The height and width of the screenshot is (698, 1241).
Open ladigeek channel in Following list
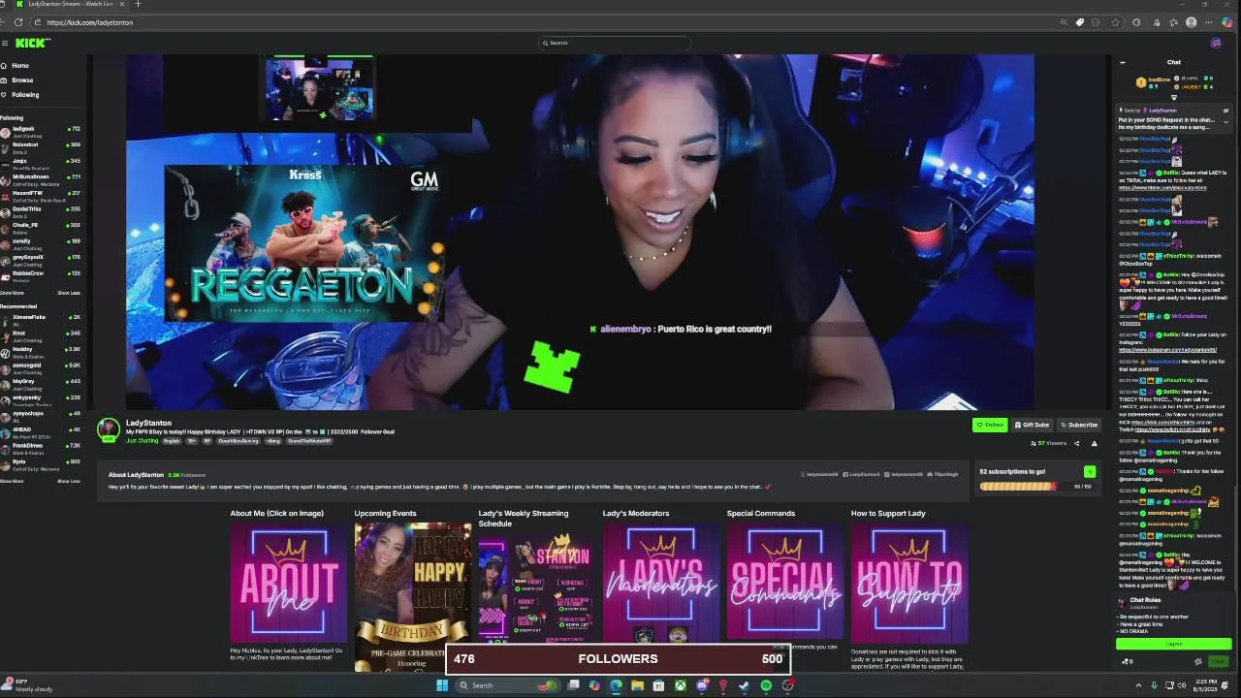(43, 130)
